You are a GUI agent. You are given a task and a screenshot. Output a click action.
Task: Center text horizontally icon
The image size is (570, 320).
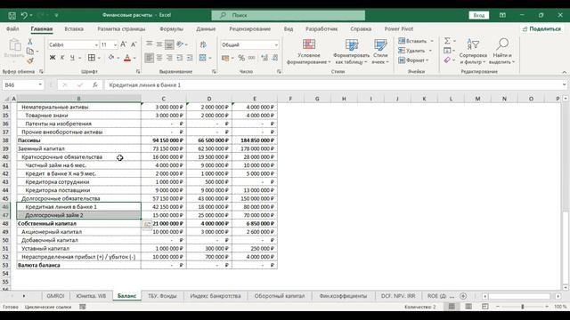[159, 58]
